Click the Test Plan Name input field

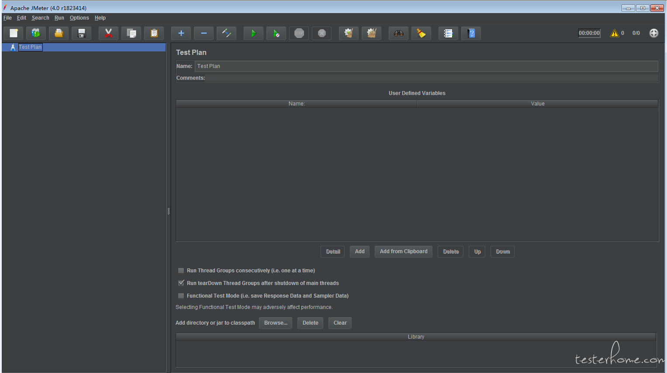[x=426, y=66]
